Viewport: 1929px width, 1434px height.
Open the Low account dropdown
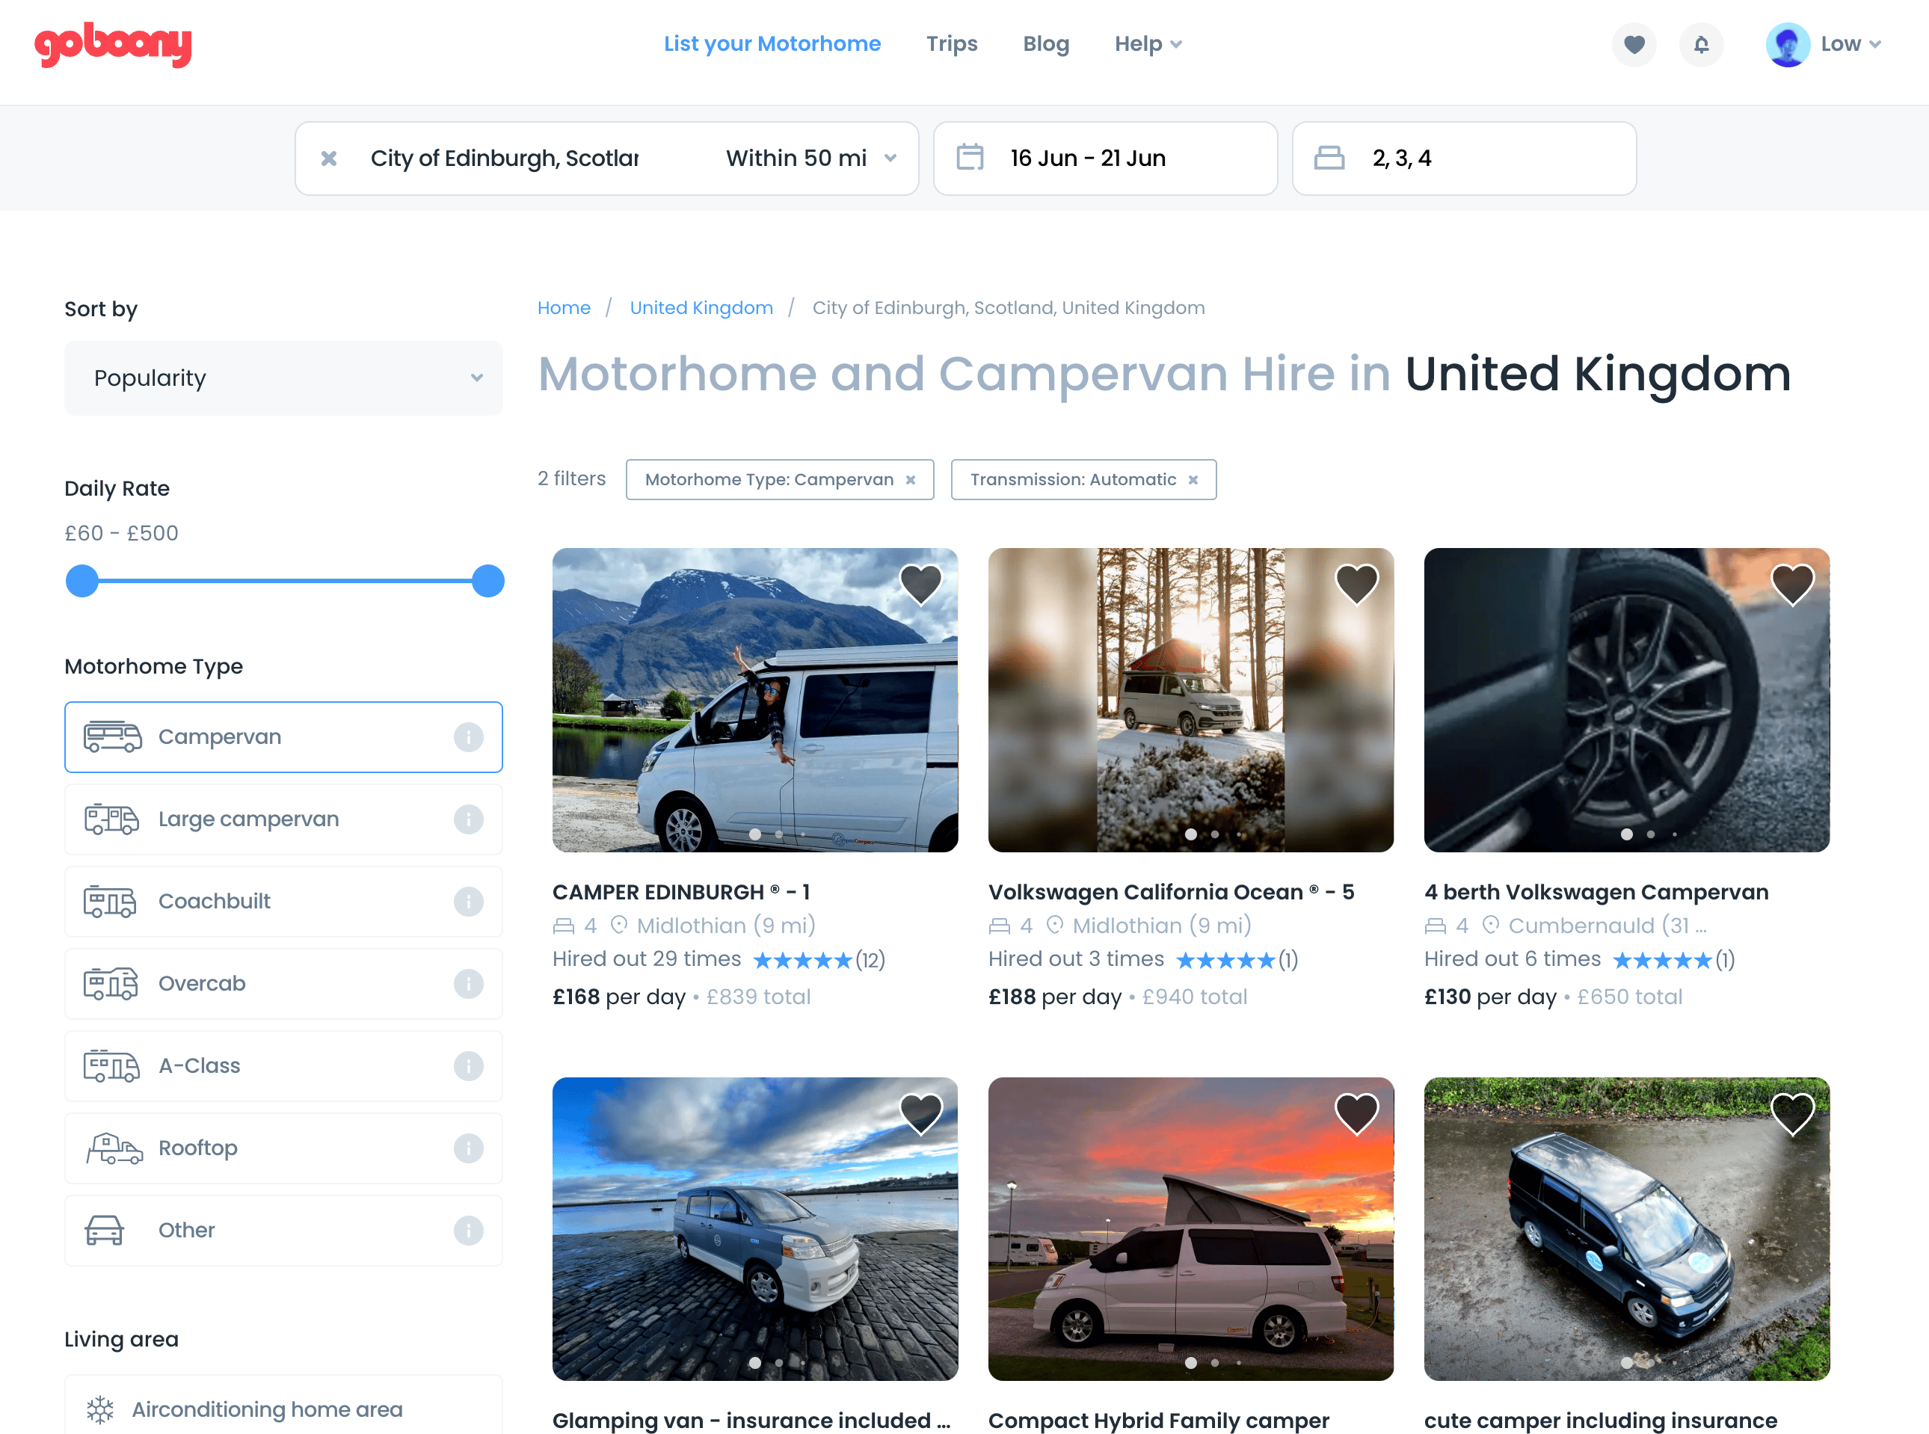click(x=1850, y=43)
